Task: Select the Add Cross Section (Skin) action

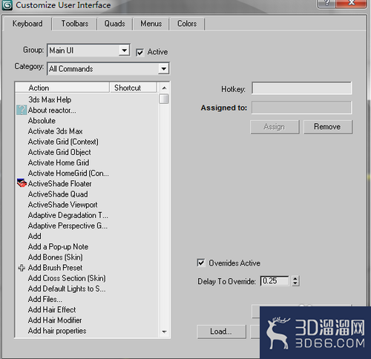Action: [x=67, y=278]
